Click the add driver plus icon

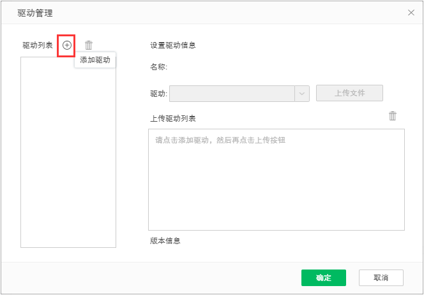[x=67, y=45]
